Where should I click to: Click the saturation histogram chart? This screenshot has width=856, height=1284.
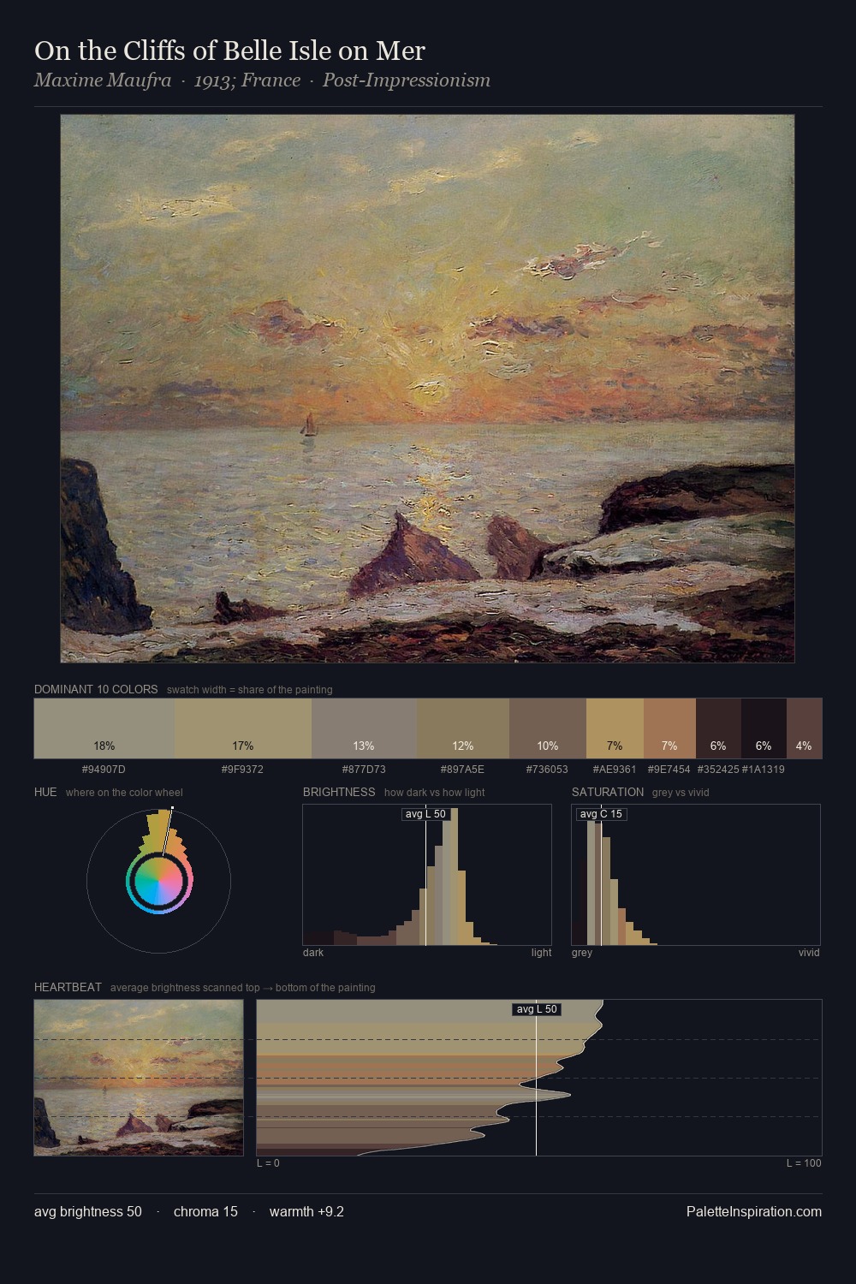point(696,875)
